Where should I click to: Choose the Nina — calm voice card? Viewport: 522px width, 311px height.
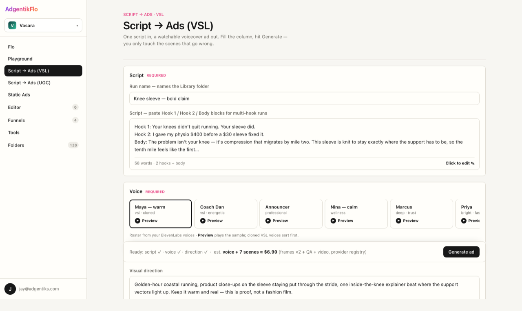click(x=356, y=214)
